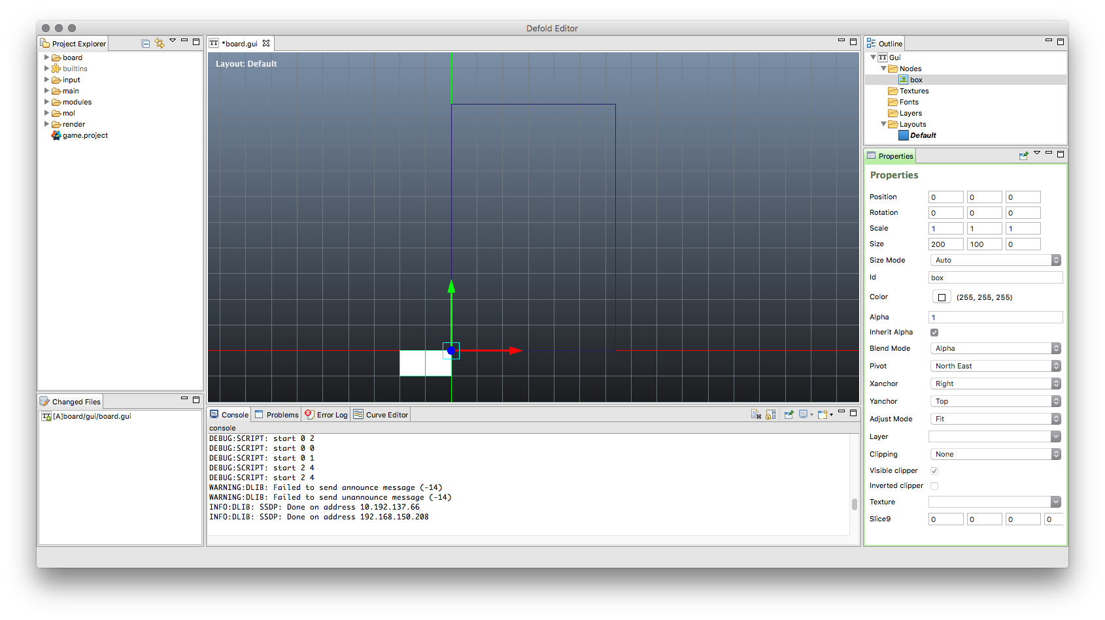Click Id field containing box
1105x620 pixels.
(x=995, y=278)
